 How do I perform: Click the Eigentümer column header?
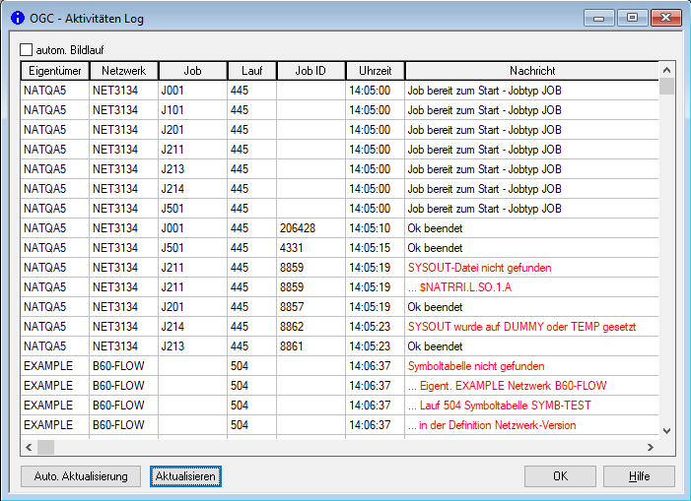(54, 71)
